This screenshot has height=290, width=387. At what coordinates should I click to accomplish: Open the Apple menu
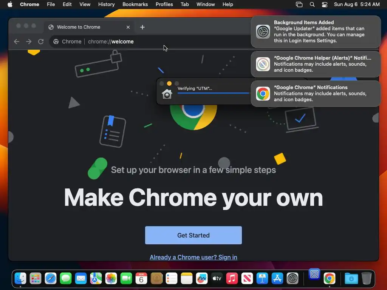point(10,4)
